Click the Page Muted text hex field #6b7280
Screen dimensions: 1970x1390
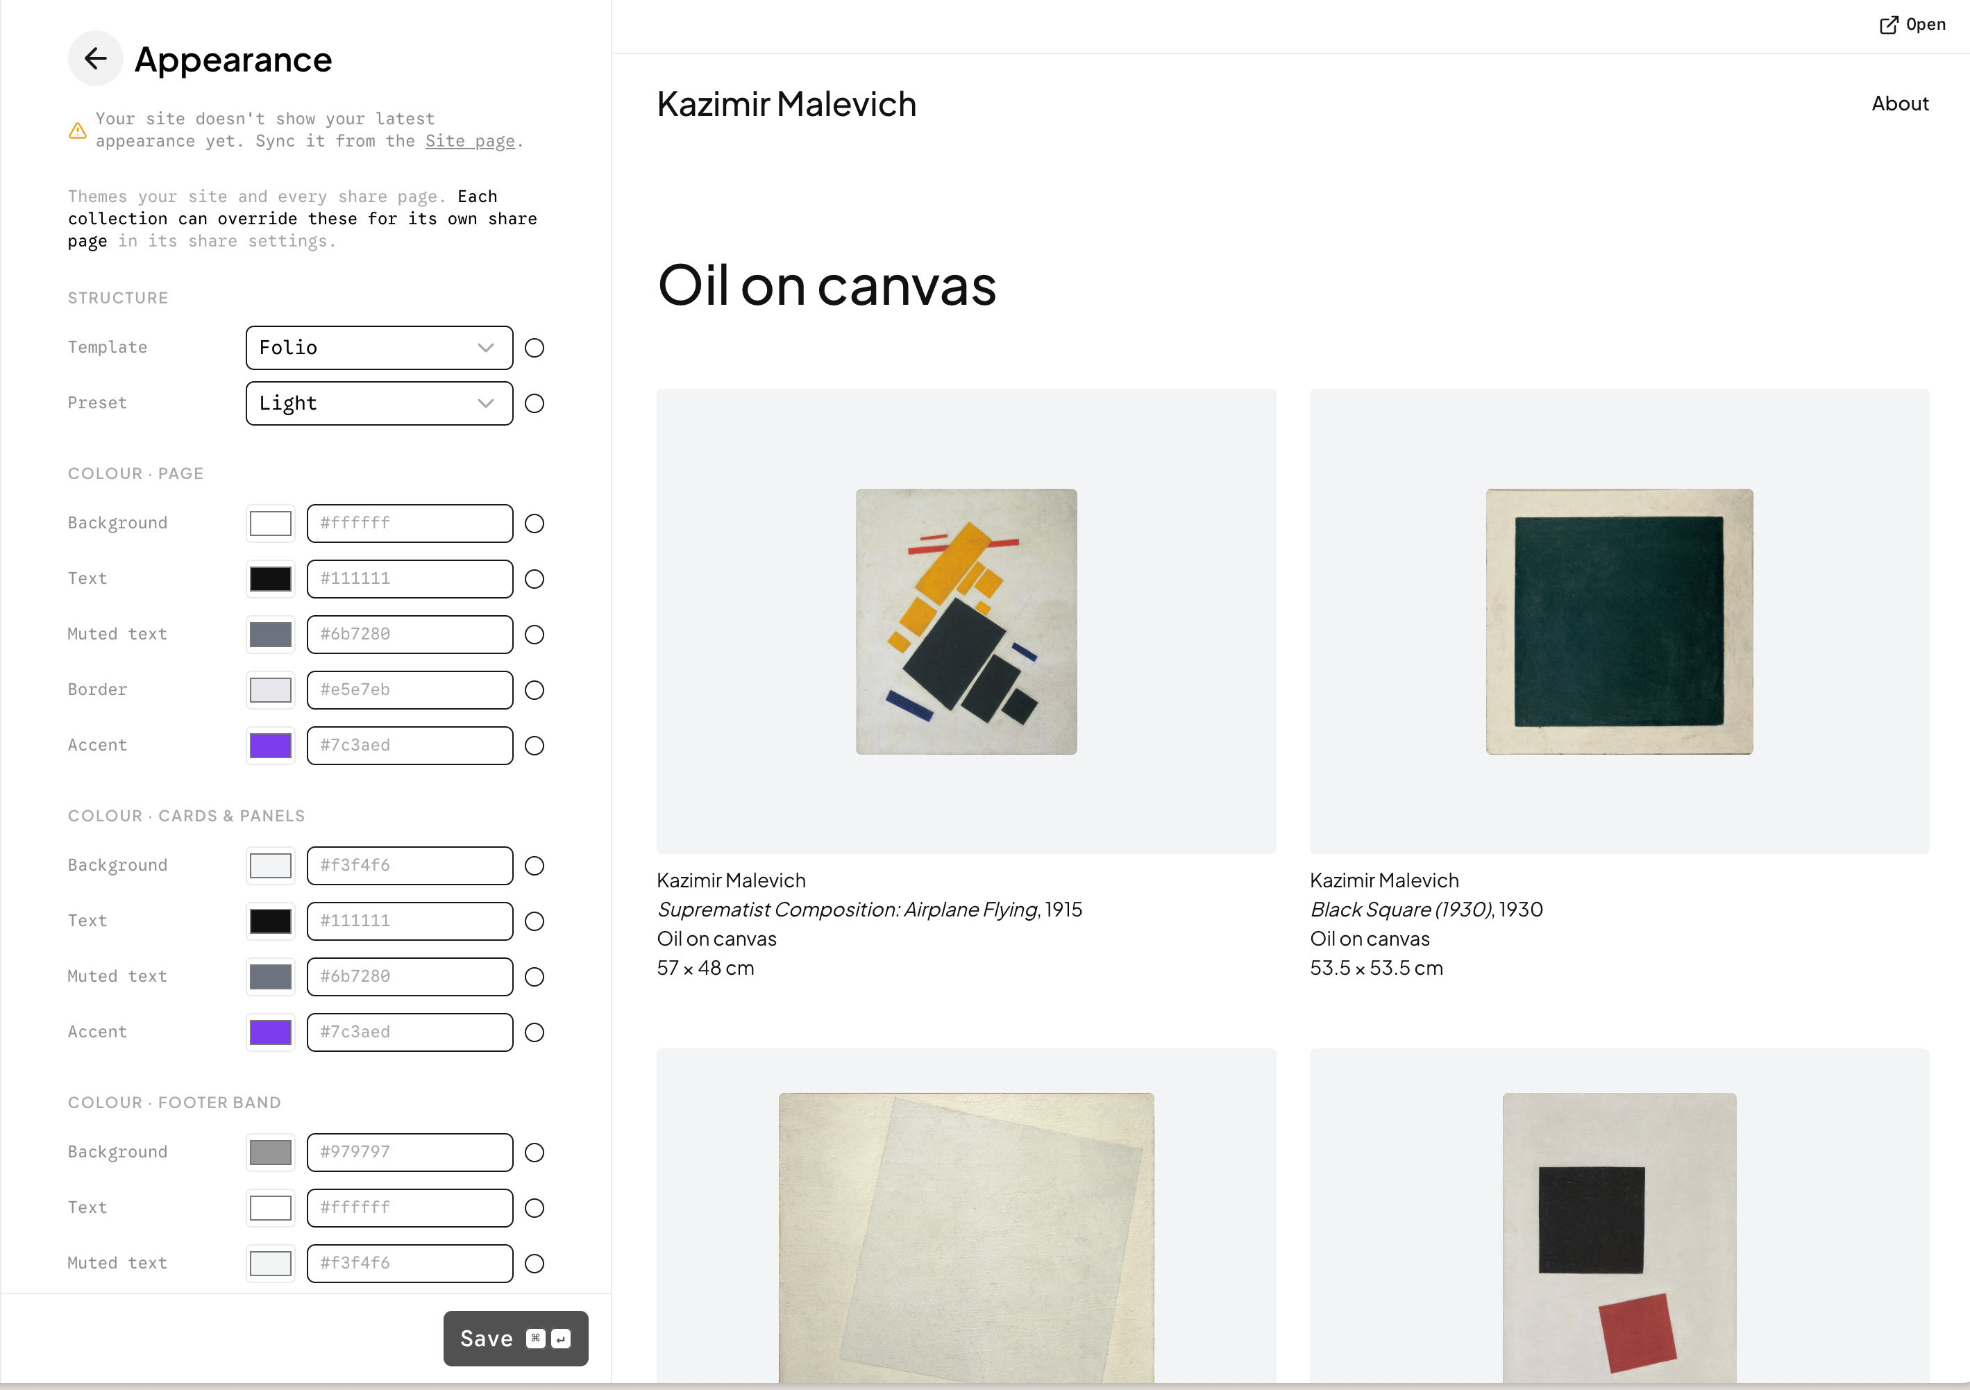[410, 635]
